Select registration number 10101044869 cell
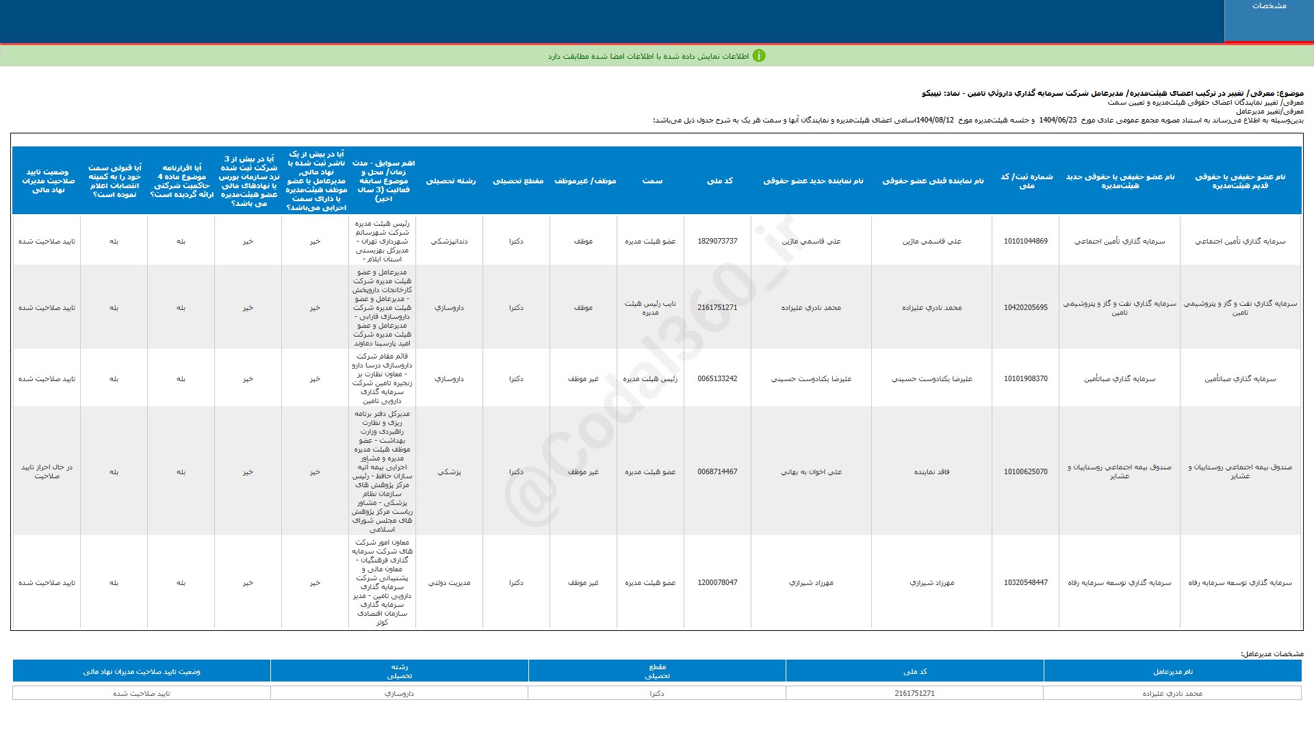The height and width of the screenshot is (739, 1314). (x=1025, y=242)
